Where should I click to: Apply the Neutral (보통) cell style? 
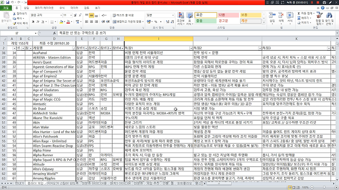pos(250,15)
